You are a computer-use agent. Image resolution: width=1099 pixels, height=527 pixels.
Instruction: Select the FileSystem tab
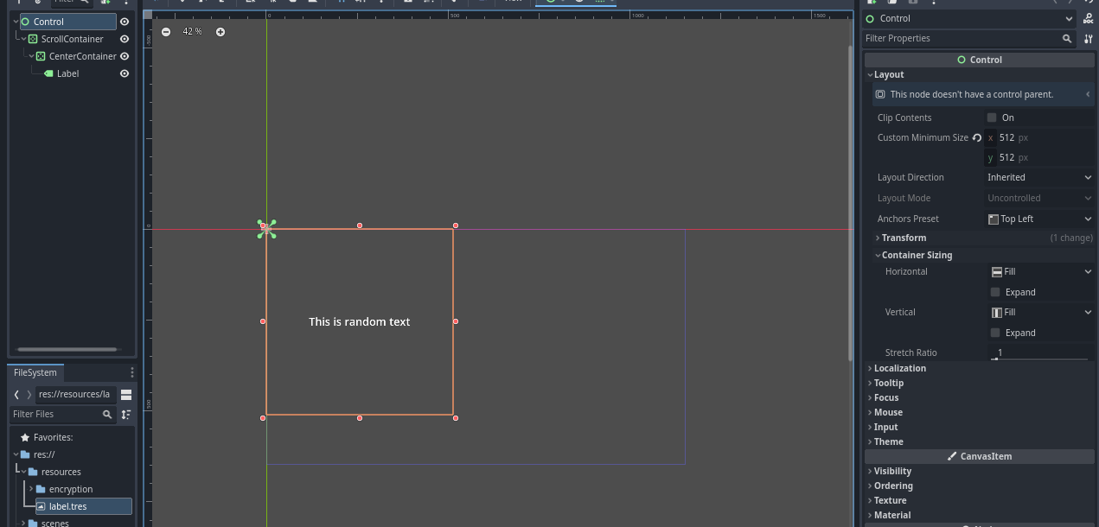point(35,372)
